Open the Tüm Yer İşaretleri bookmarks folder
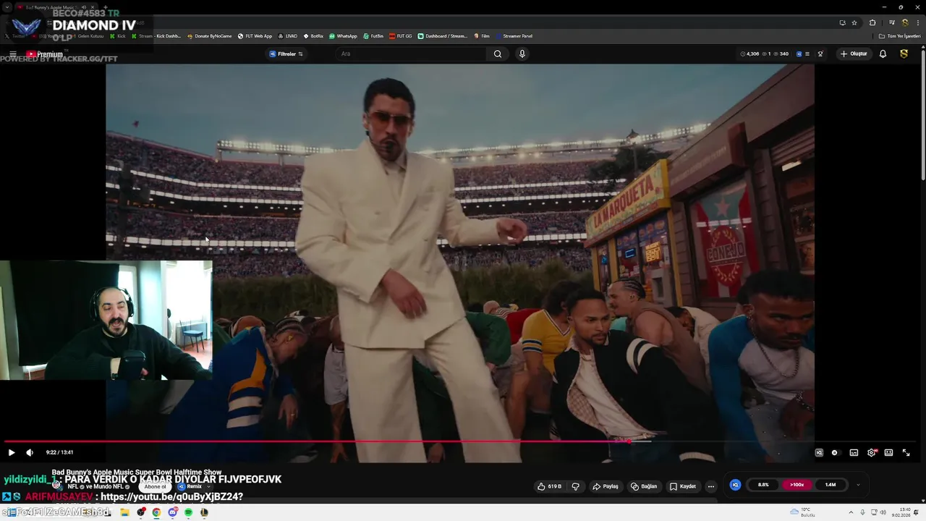The height and width of the screenshot is (521, 926). tap(900, 36)
